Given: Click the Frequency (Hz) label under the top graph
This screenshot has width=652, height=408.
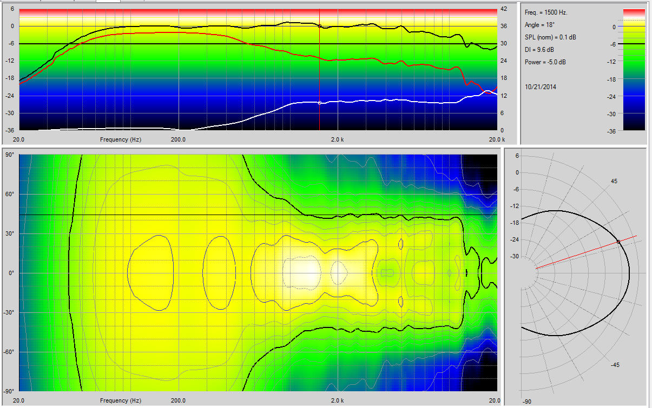Looking at the screenshot, I should click(121, 139).
